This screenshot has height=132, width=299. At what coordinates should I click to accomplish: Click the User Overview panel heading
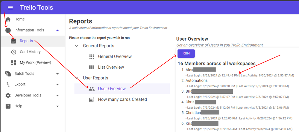[x=192, y=39]
